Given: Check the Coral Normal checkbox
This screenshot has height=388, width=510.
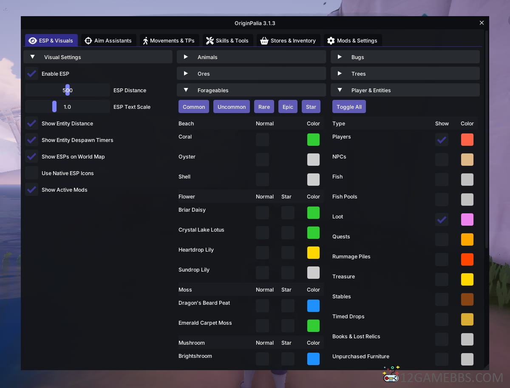Looking at the screenshot, I should (x=262, y=139).
